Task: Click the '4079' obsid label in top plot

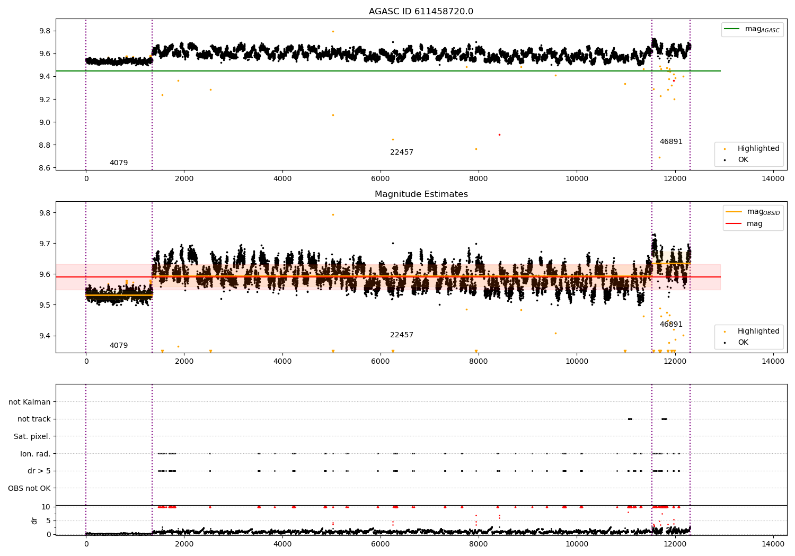Action: [x=119, y=163]
